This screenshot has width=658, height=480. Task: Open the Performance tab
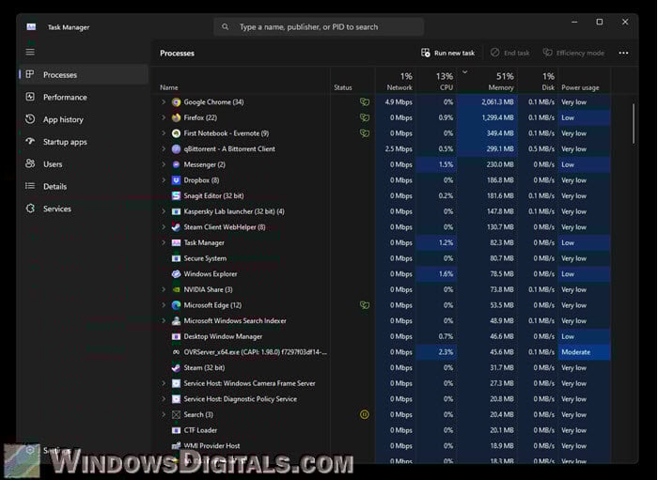[84, 98]
